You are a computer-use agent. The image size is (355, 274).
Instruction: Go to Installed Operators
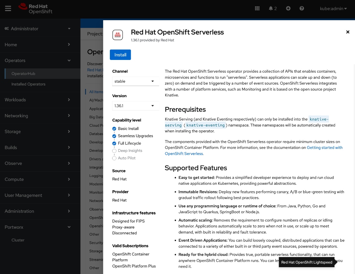(x=28, y=84)
